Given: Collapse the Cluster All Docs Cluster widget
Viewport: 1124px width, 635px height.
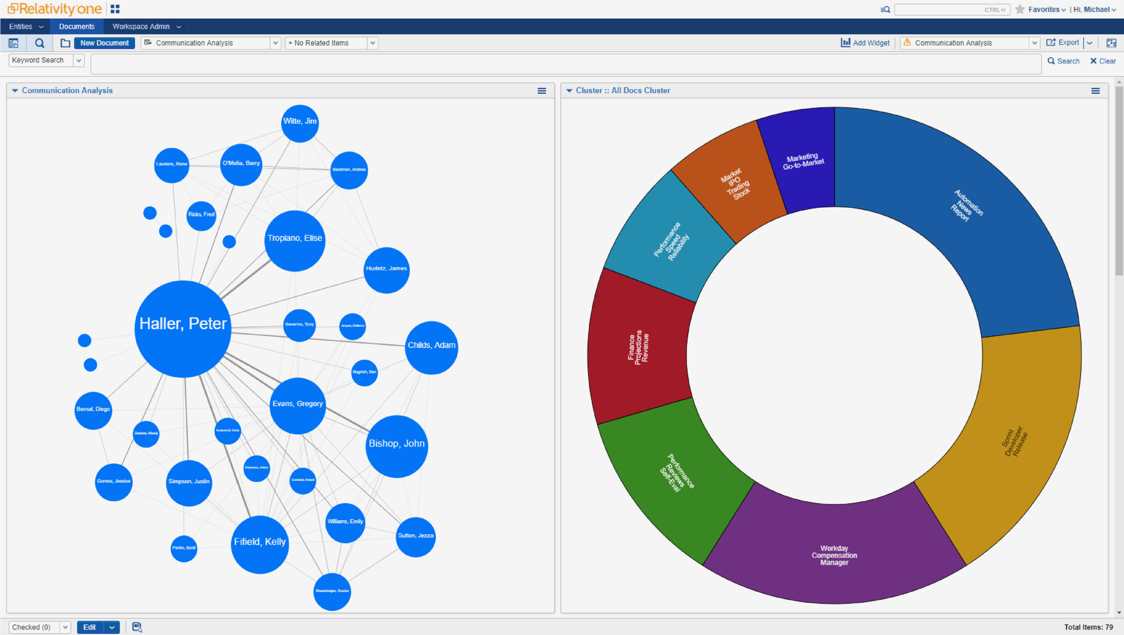Looking at the screenshot, I should pos(569,91).
